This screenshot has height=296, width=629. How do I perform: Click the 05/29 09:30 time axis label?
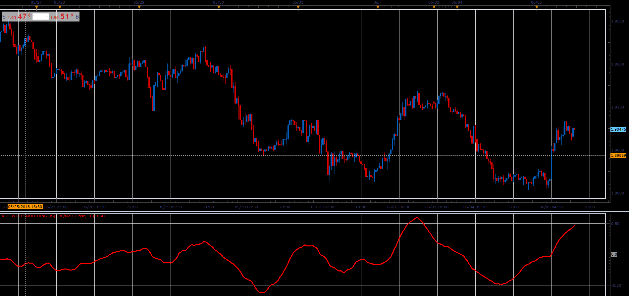(x=170, y=207)
